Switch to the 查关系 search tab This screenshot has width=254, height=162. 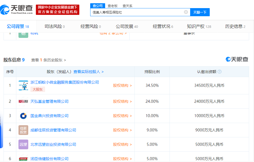pyautogui.click(x=127, y=6)
